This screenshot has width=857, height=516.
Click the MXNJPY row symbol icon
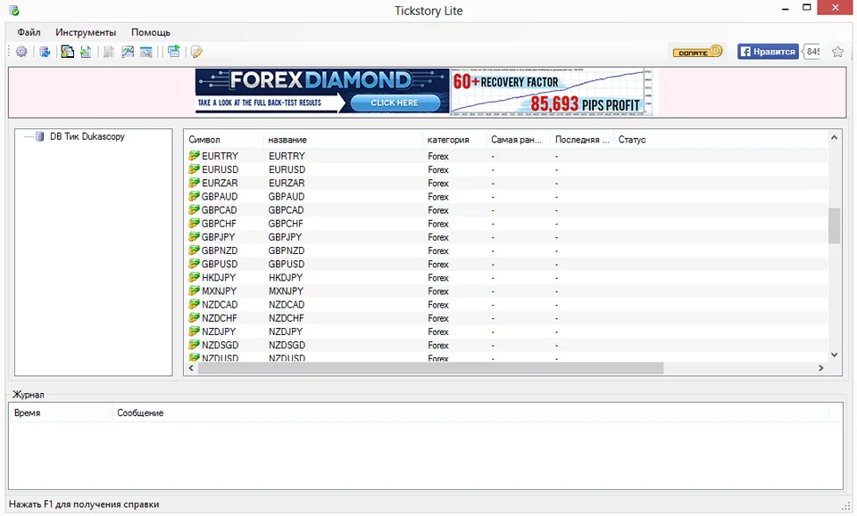[x=194, y=291]
